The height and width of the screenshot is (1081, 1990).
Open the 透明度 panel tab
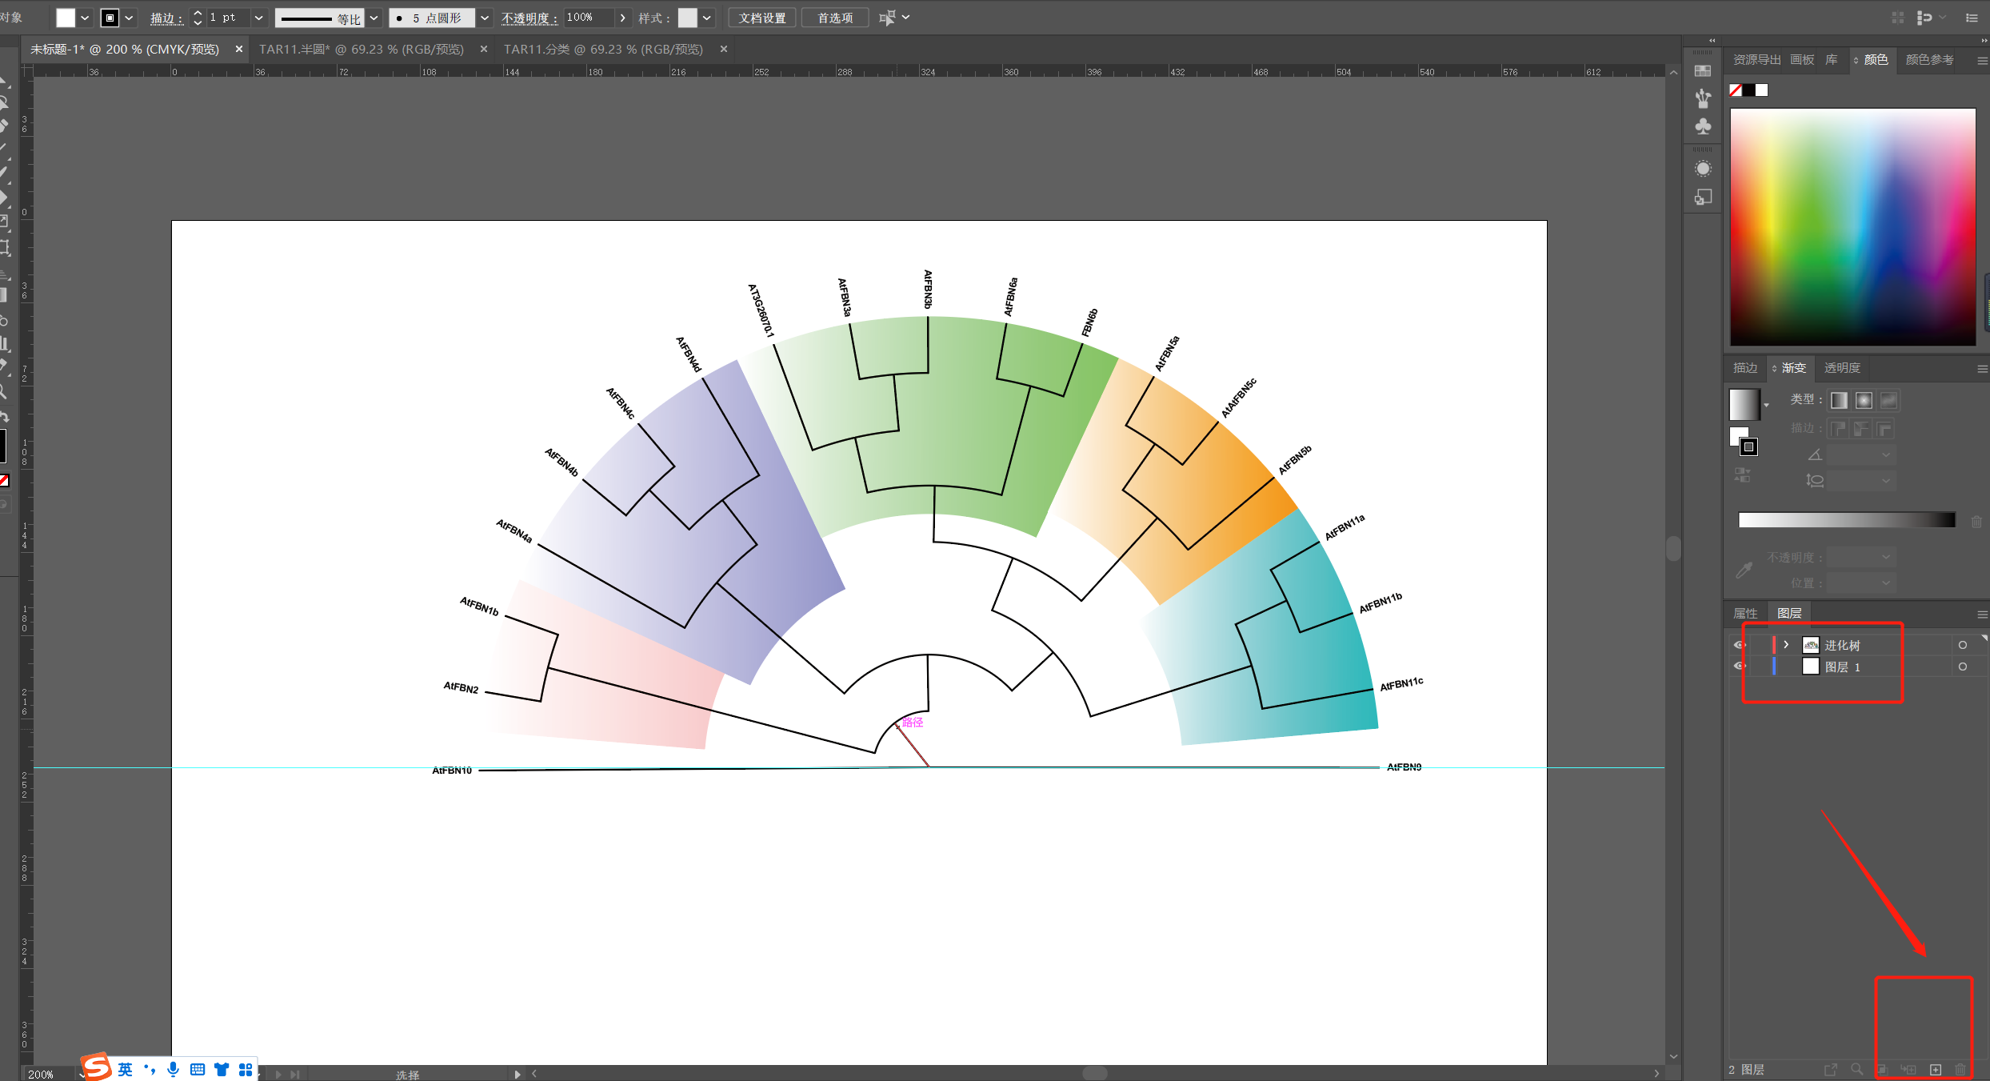point(1842,368)
